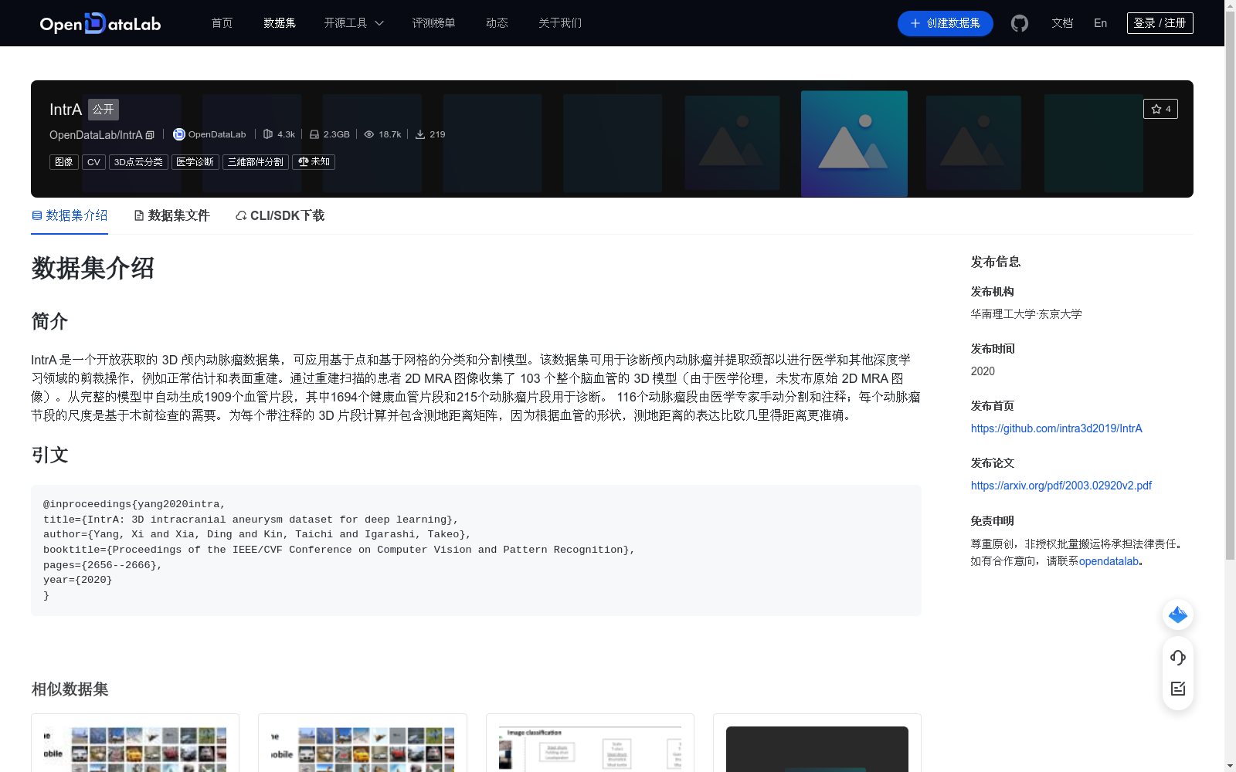Image resolution: width=1236 pixels, height=772 pixels.
Task: Open the feedback edit note icon
Action: point(1178,689)
